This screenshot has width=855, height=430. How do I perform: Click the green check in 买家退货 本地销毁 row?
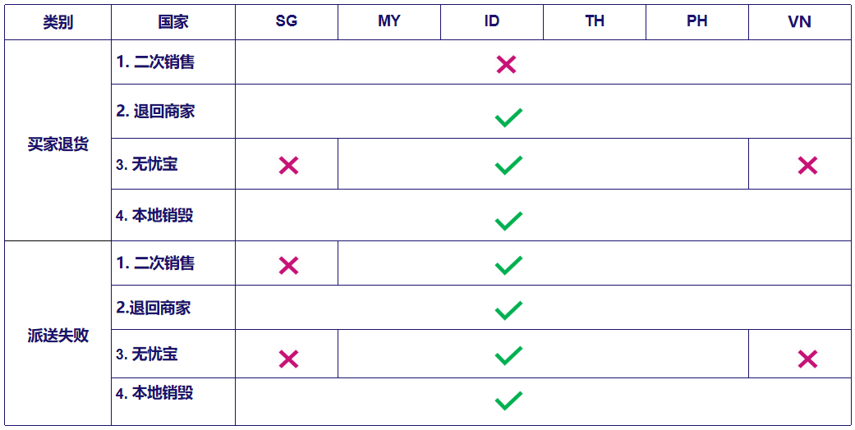point(508,221)
